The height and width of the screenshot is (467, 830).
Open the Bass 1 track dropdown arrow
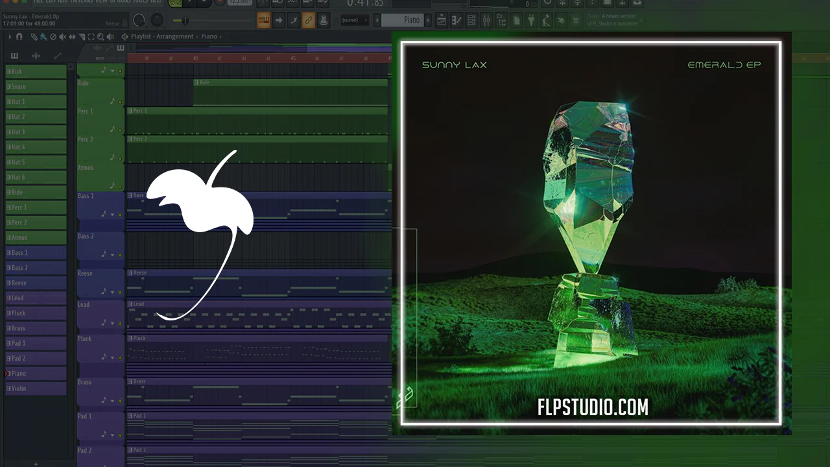tap(112, 215)
